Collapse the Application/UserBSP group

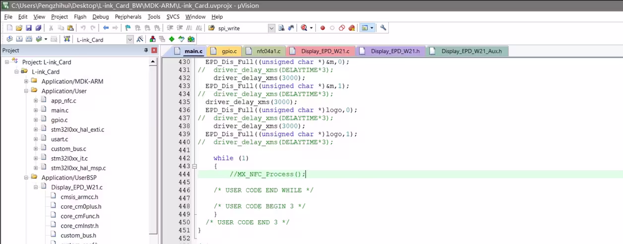pyautogui.click(x=26, y=178)
